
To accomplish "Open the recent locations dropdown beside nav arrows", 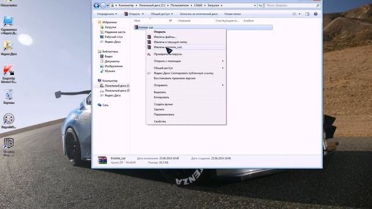I will tap(108, 5).
